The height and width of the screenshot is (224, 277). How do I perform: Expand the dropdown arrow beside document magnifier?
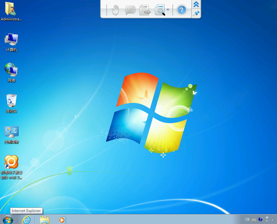tap(168, 10)
